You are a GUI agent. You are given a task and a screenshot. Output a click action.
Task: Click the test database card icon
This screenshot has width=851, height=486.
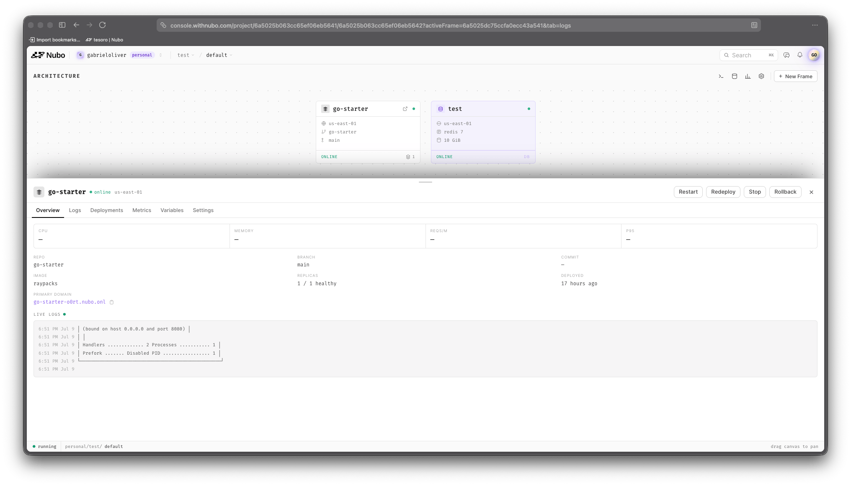pyautogui.click(x=441, y=109)
